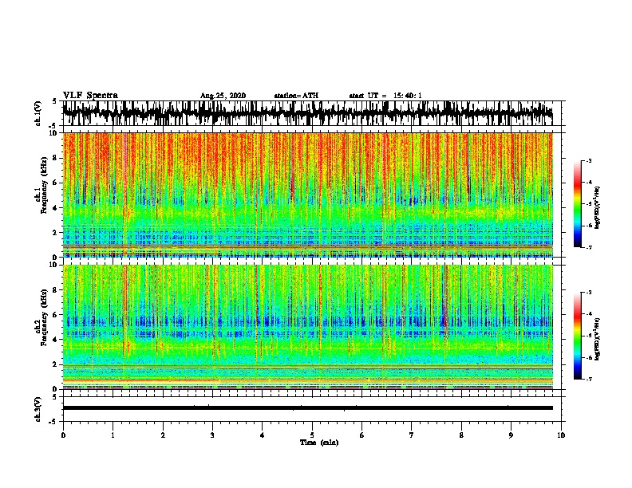Click the "Time (min)" axis label

coord(319,443)
